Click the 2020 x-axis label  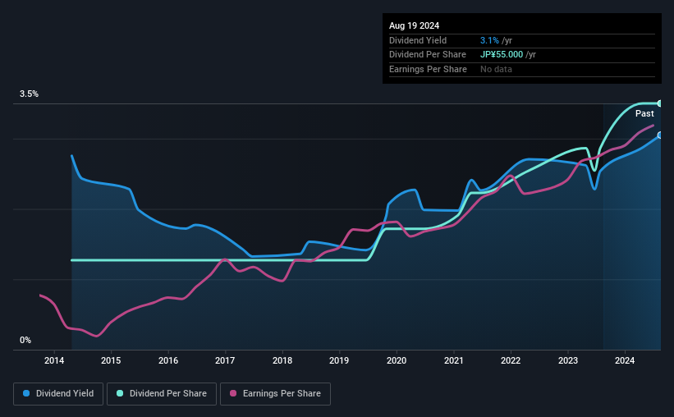397,360
